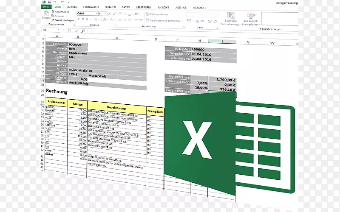Toggle italic K formatting
The width and height of the screenshot is (340, 212).
coord(83,19)
